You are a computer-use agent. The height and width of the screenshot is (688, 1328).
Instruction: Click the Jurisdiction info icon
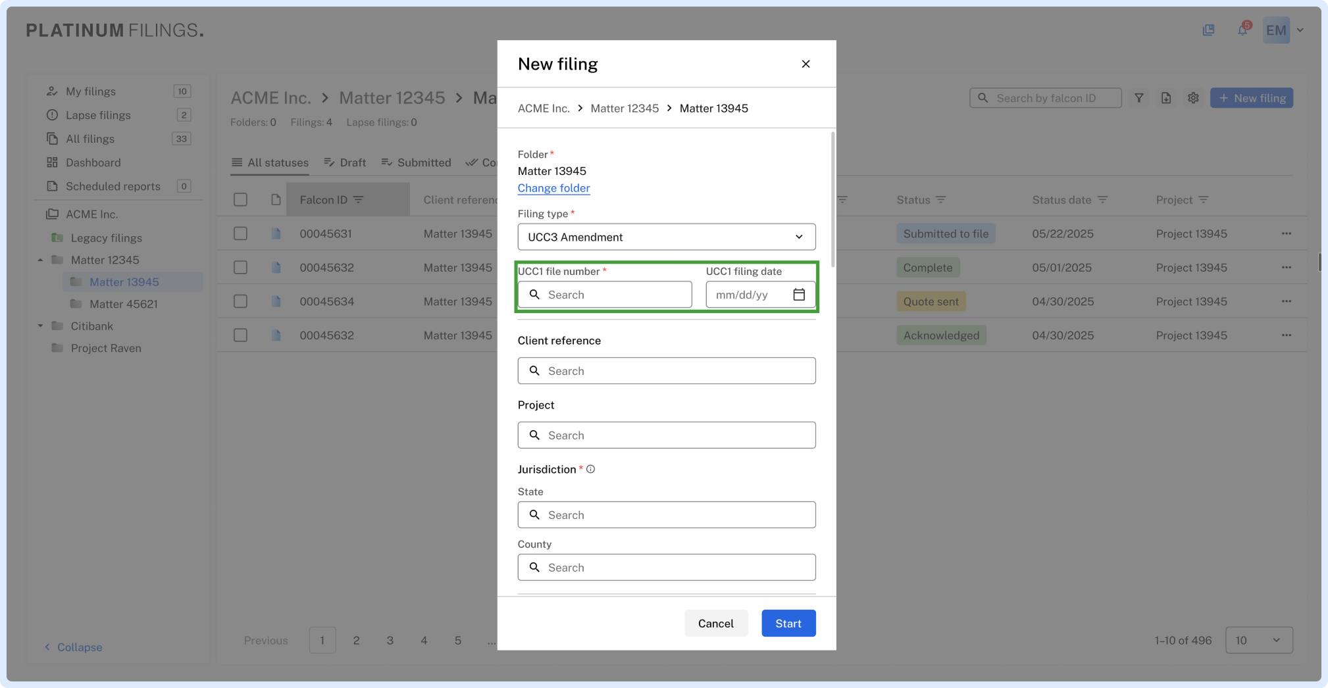pyautogui.click(x=590, y=469)
